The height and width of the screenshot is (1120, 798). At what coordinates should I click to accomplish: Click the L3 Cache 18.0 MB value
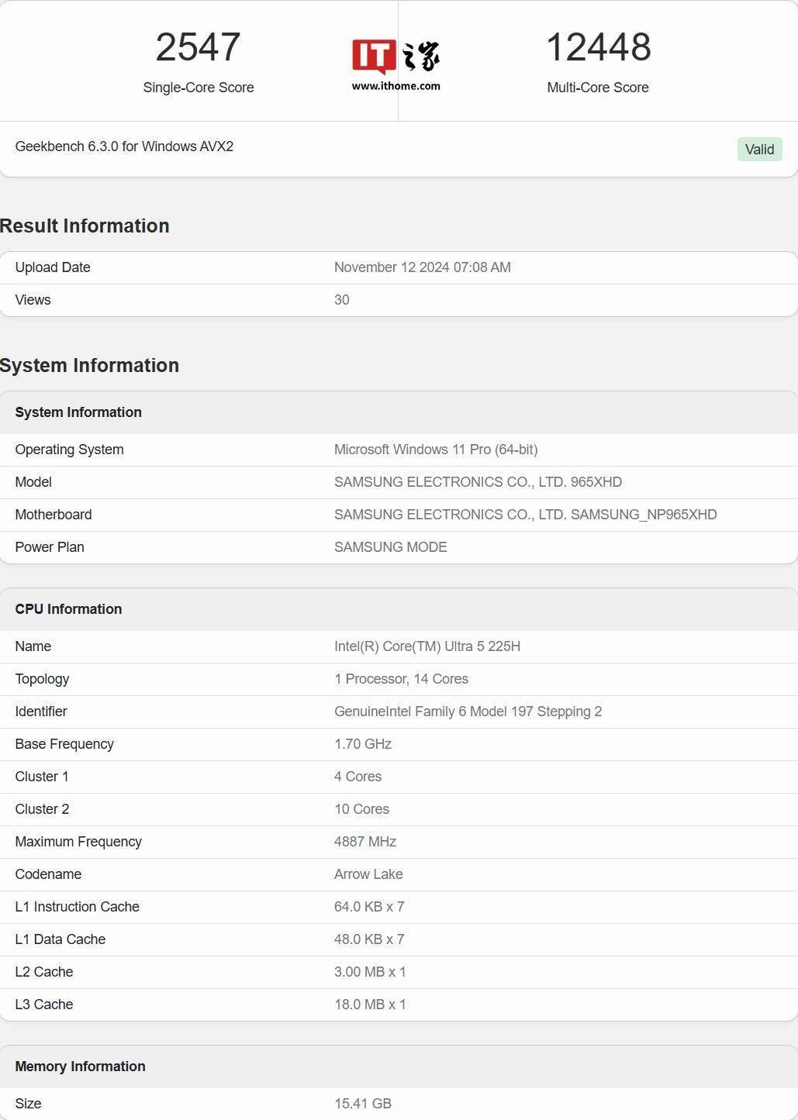coord(369,1005)
